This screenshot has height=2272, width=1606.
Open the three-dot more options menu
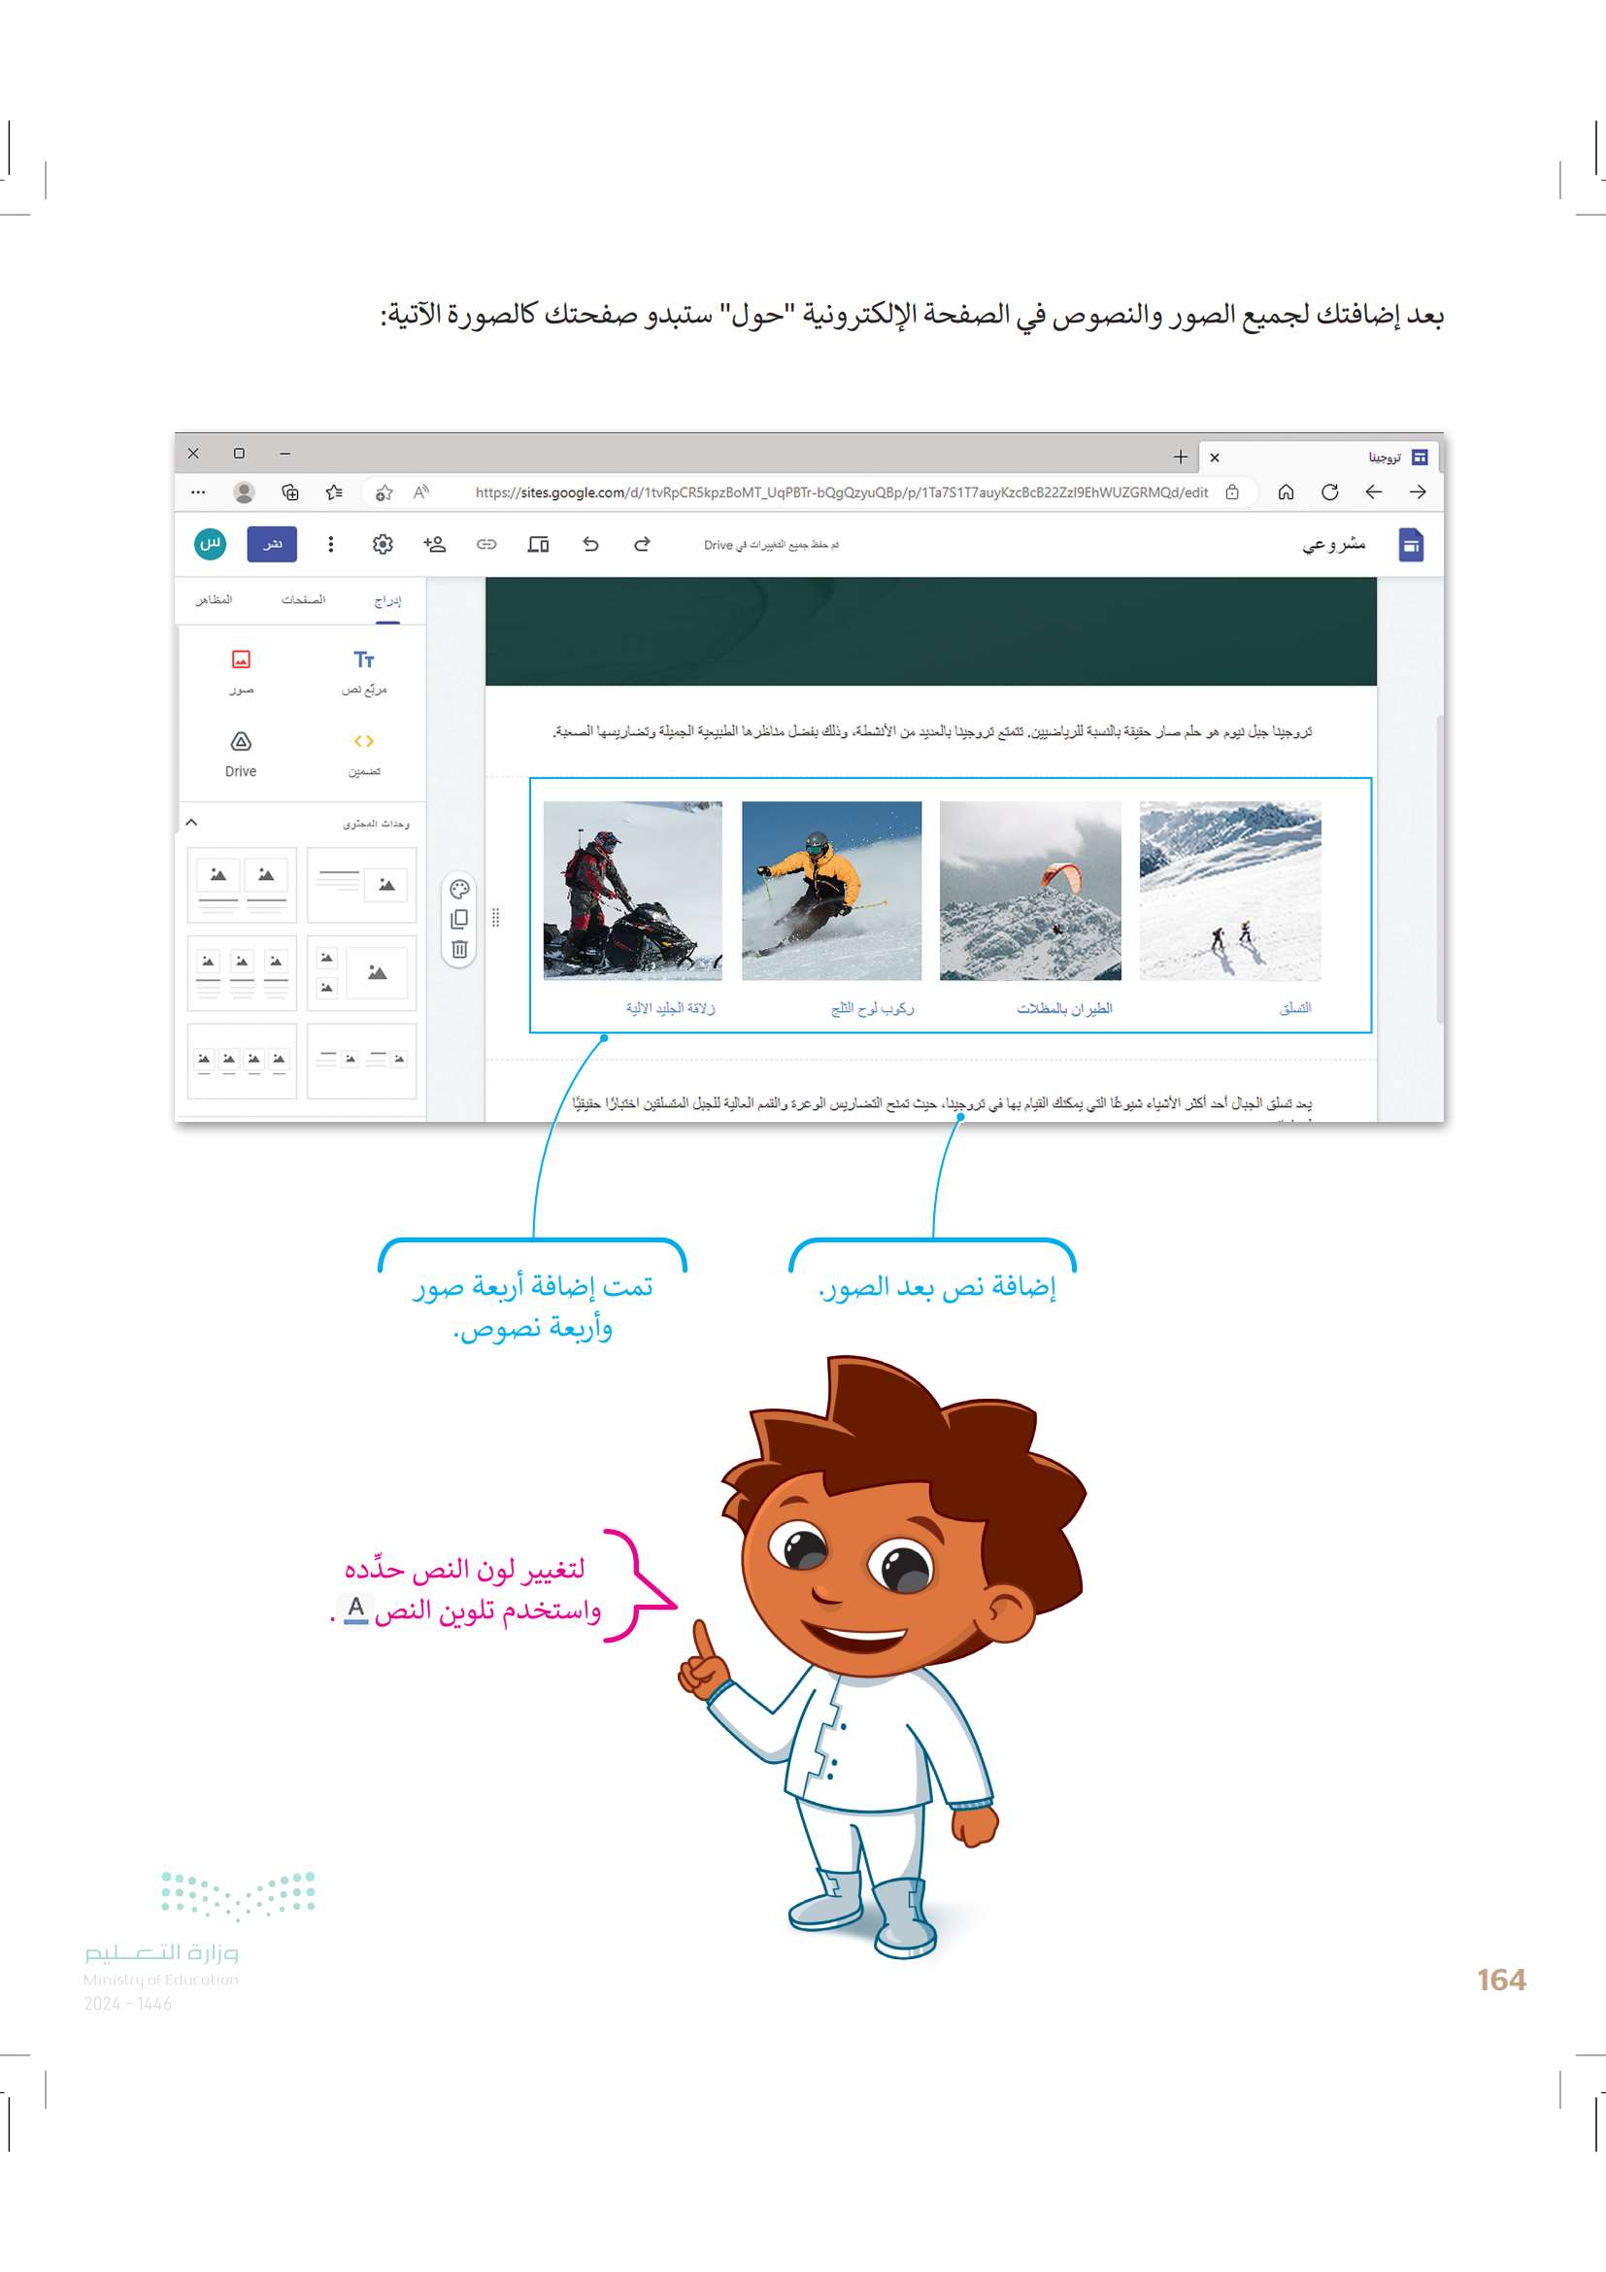[330, 544]
